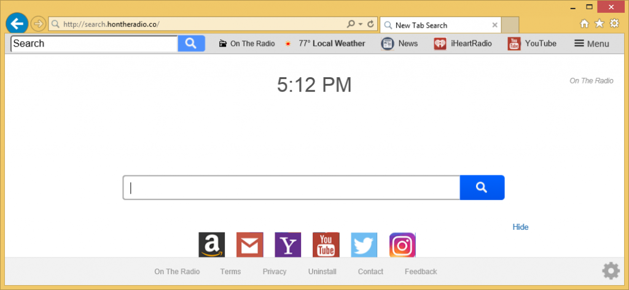This screenshot has height=290, width=629.
Task: Refresh the page with the reload icon
Action: 370,24
